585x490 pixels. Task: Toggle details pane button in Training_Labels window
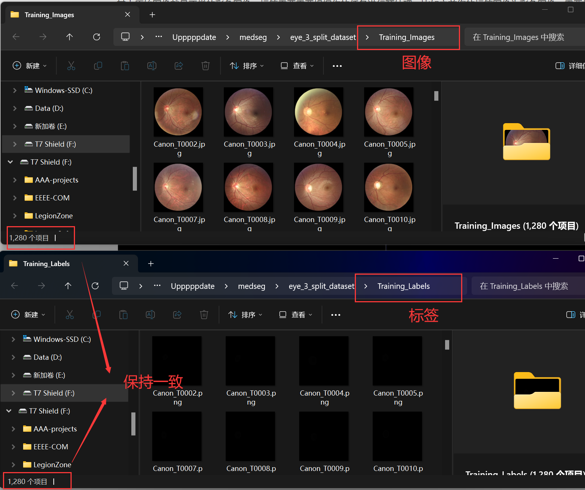tap(575, 315)
